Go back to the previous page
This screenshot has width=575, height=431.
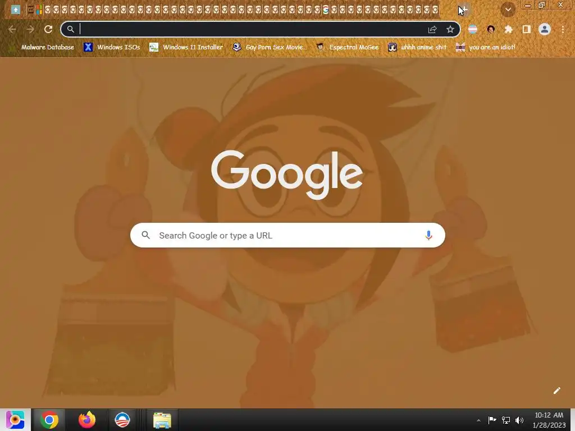pos(12,29)
